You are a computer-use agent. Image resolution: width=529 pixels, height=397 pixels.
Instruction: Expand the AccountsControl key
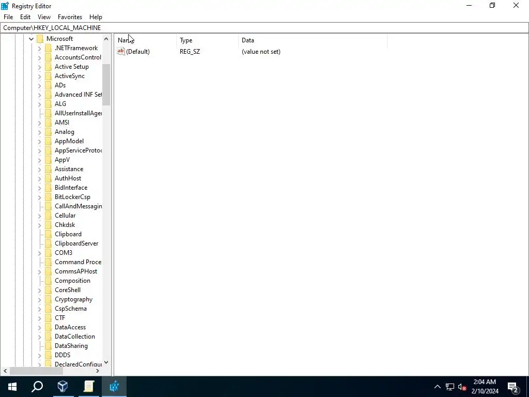tap(39, 57)
